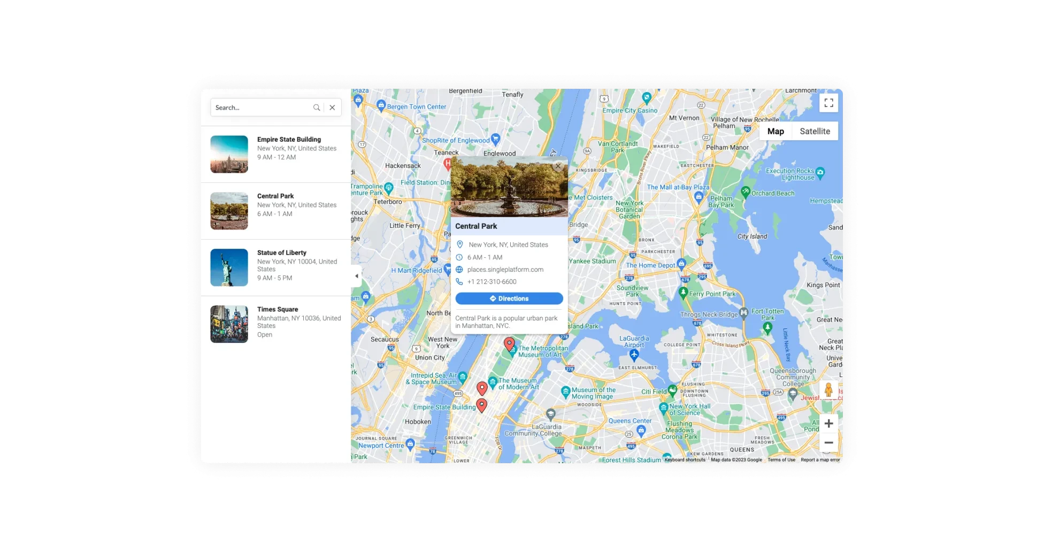Toggle fullscreen map view
This screenshot has width=1044, height=552.
[828, 103]
